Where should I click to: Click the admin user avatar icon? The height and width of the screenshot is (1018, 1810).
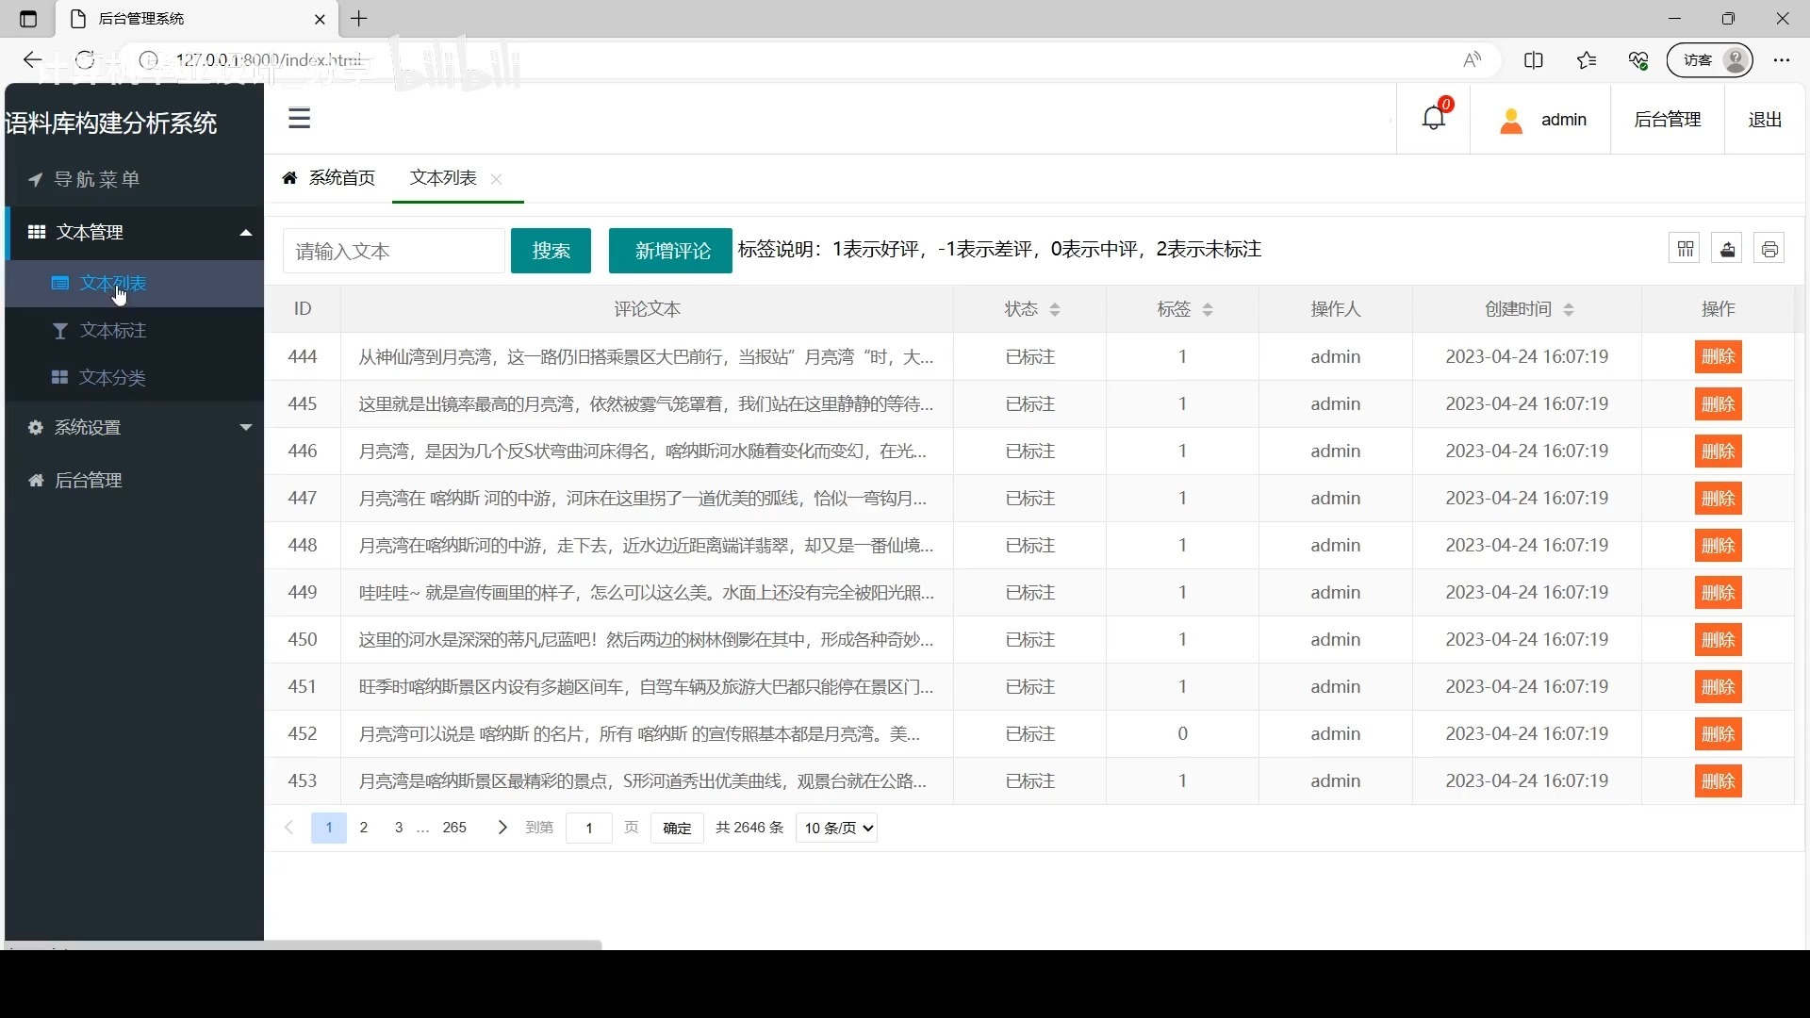point(1511,120)
